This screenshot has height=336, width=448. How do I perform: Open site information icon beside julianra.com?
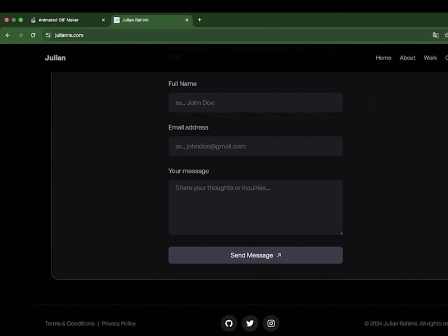(48, 35)
